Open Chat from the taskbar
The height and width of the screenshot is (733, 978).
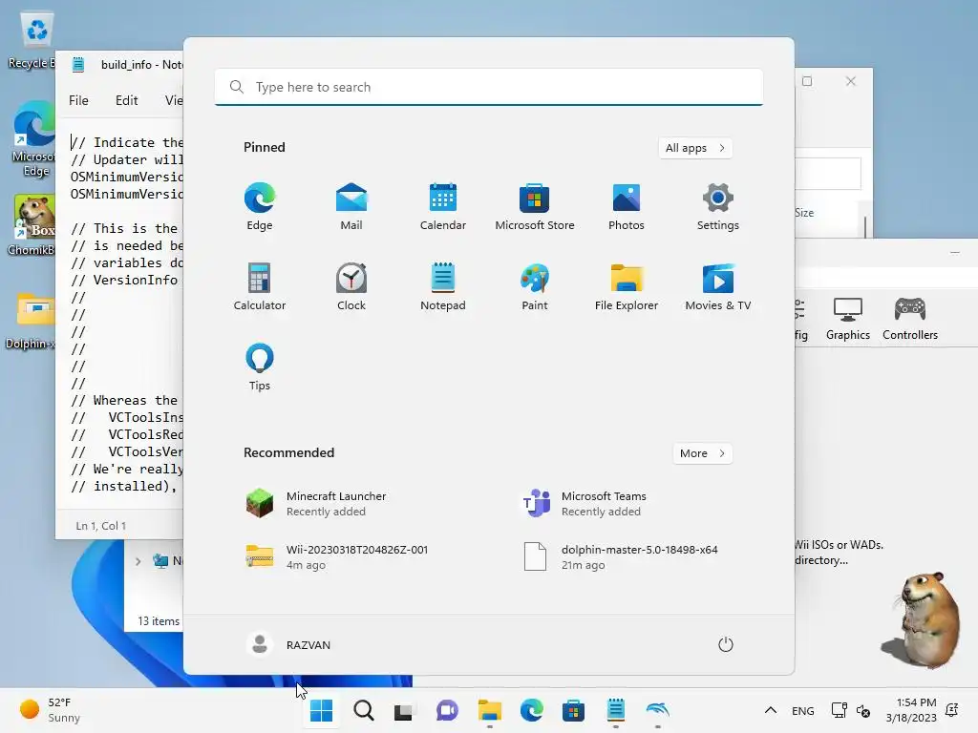[447, 710]
